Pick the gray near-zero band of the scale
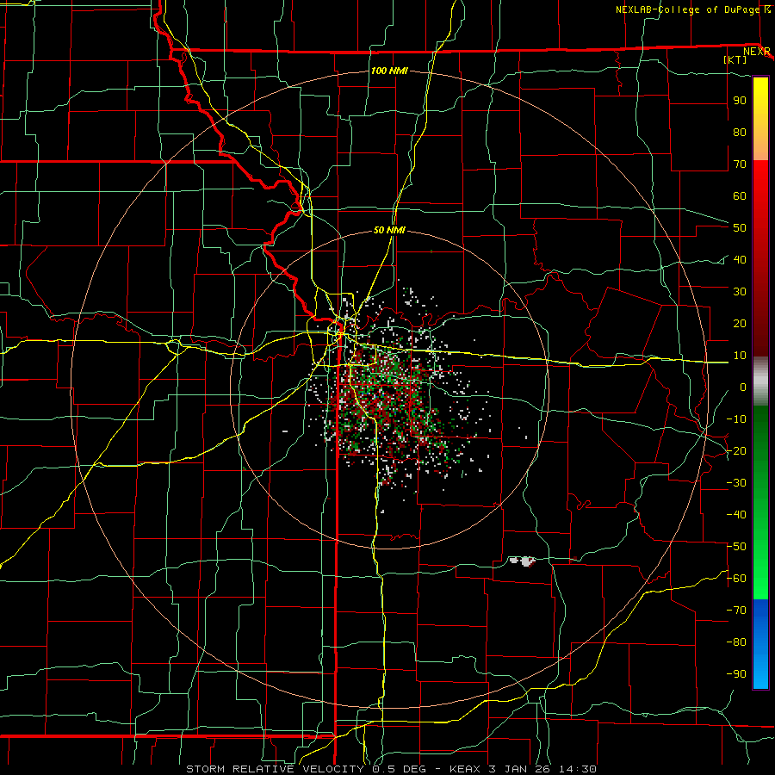Viewport: 775px width, 775px height. pos(760,381)
